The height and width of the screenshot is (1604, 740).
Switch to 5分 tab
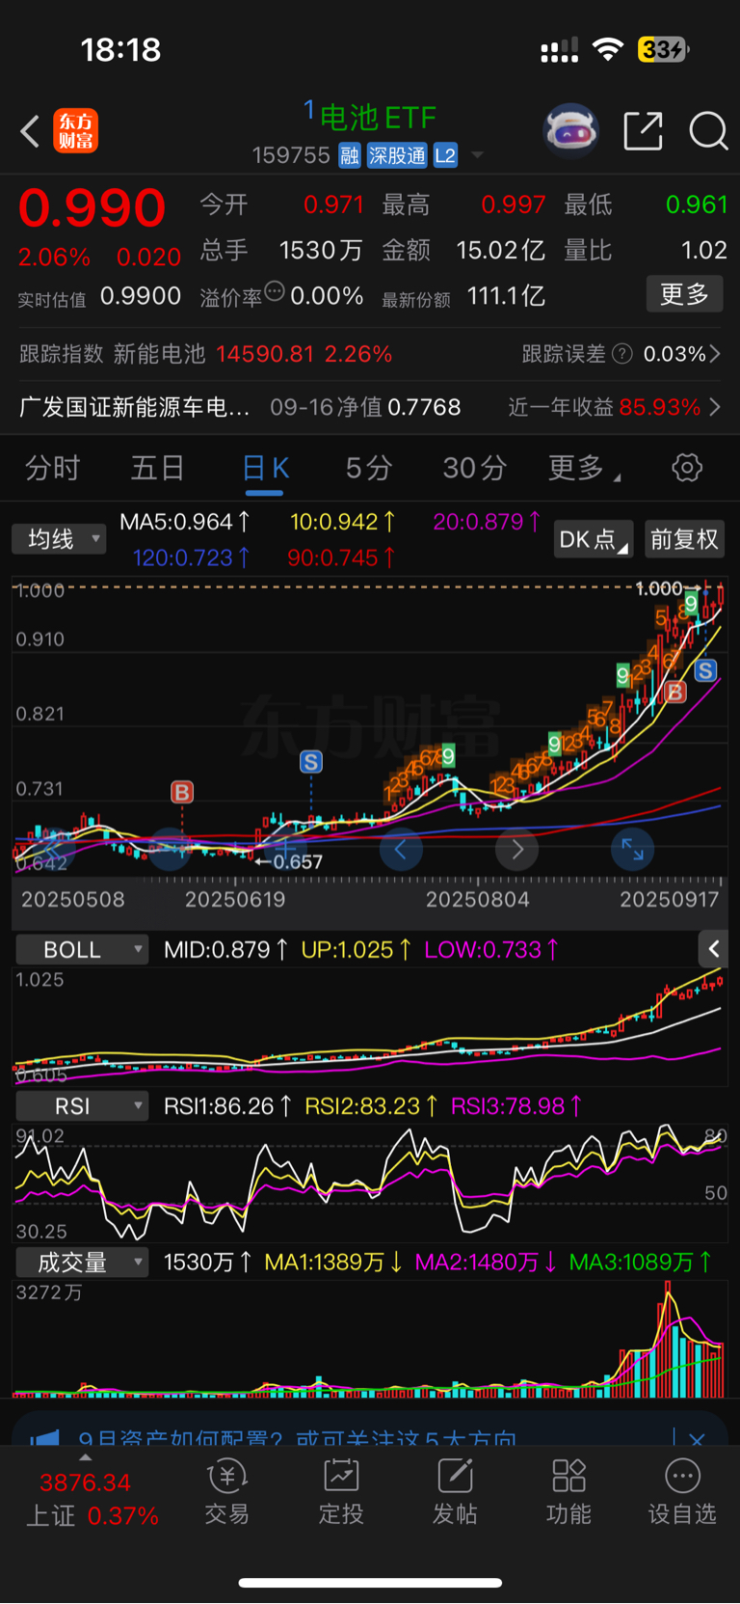pos(369,468)
